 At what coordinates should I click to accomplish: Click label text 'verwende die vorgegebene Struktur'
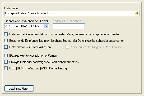click(x=97, y=34)
